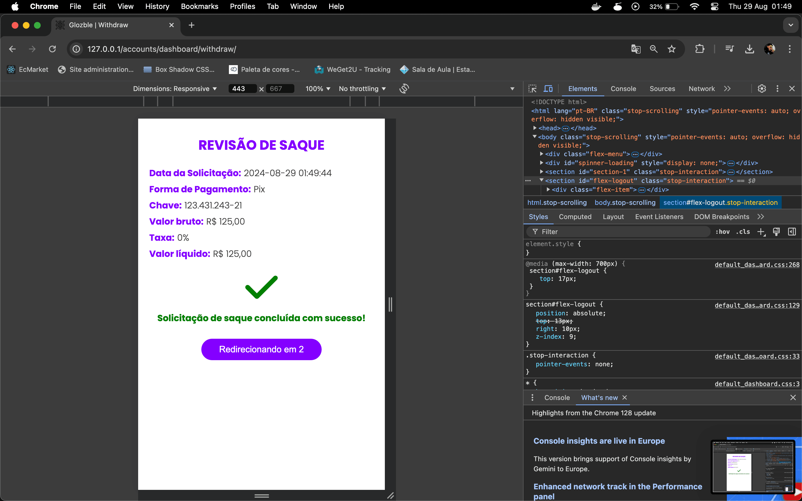Image resolution: width=802 pixels, height=501 pixels.
Task: Open the Computed styles tab
Action: 575,217
